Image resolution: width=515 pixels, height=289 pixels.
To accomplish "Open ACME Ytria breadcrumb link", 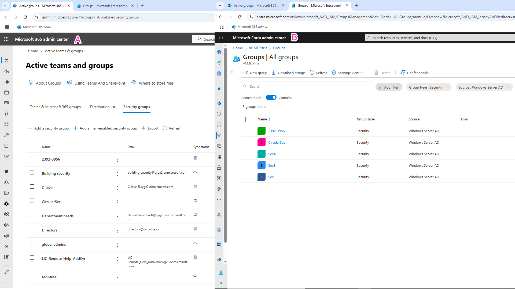I will (x=258, y=48).
